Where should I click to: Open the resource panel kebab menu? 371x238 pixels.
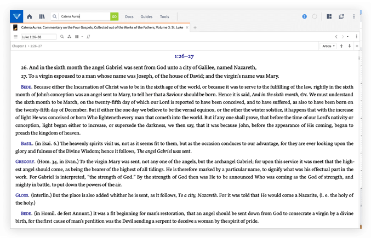pyautogui.click(x=357, y=37)
